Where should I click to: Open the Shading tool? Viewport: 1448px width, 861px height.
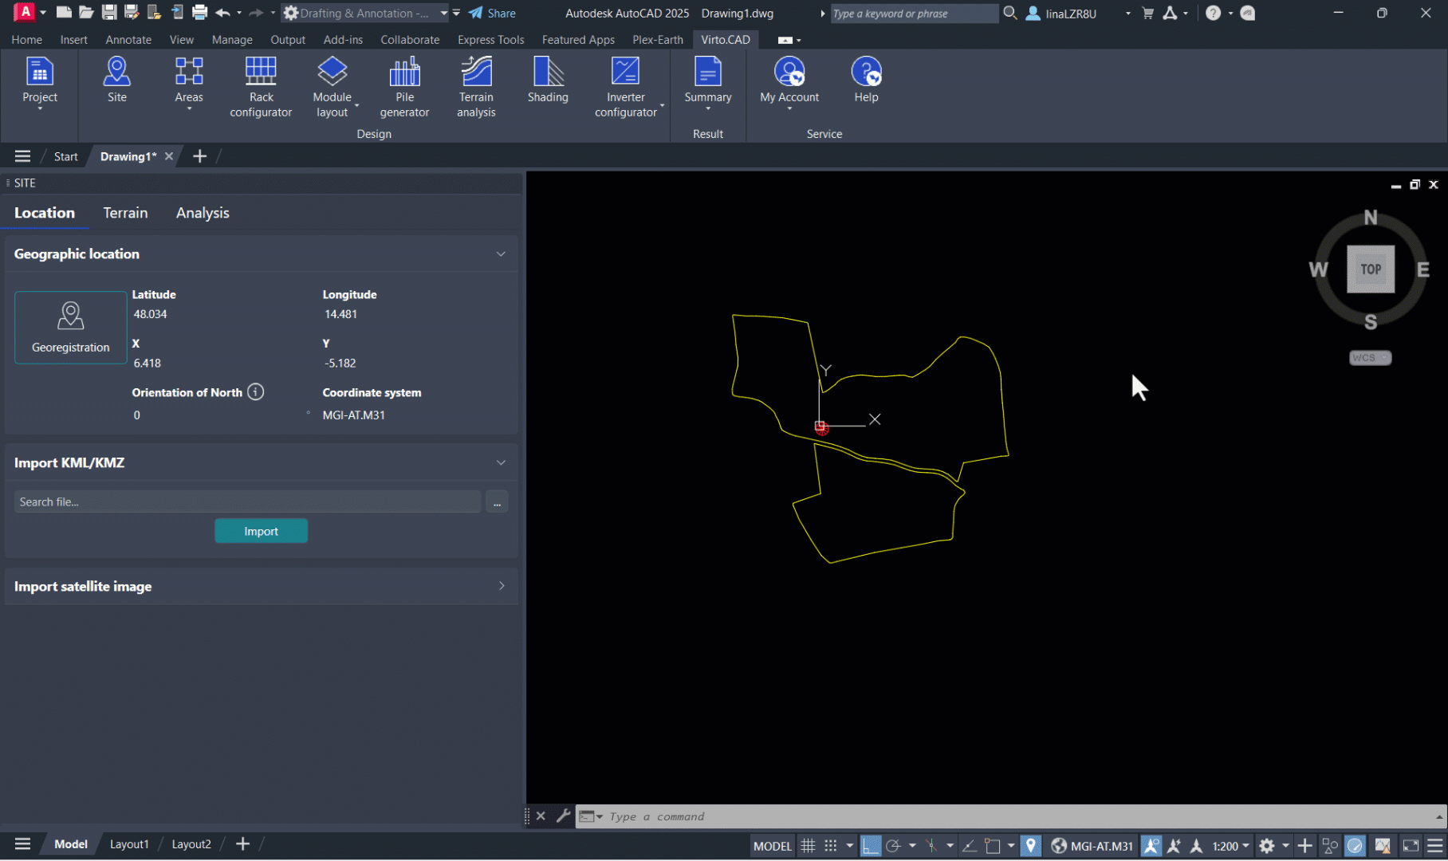548,81
